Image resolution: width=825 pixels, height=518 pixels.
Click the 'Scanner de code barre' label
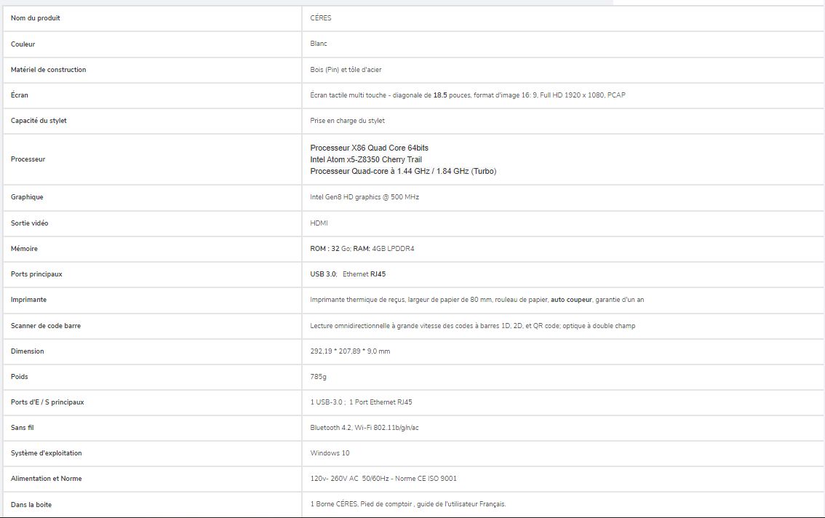pos(46,326)
